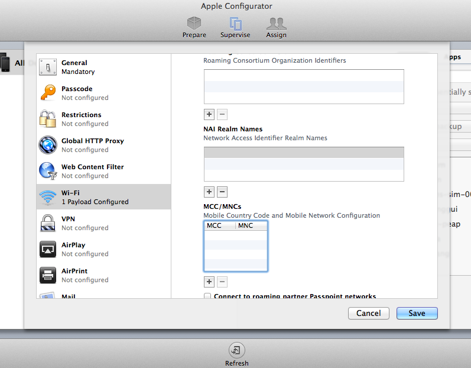Select the Wi-Fi payload icon
471x368 pixels.
click(48, 197)
